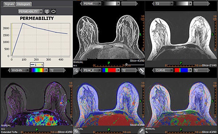Click the wrench settings icon in peak enhancement view
Viewport: 218px width, 134px height.
[x=141, y=130]
